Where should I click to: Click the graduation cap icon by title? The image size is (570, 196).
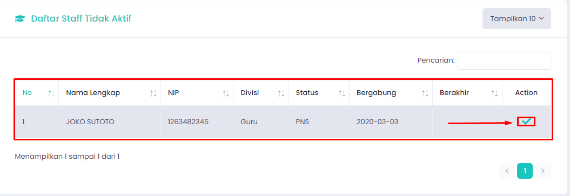coord(20,18)
